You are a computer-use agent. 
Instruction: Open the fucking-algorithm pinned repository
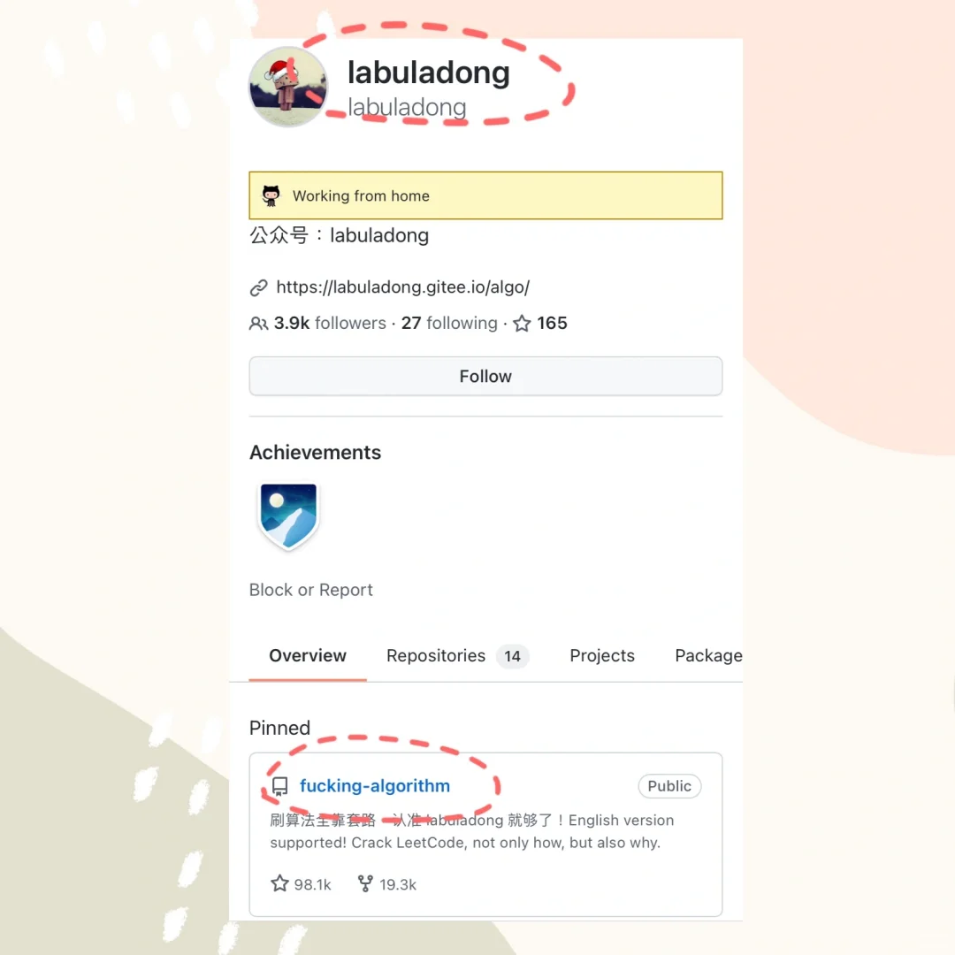pos(375,786)
